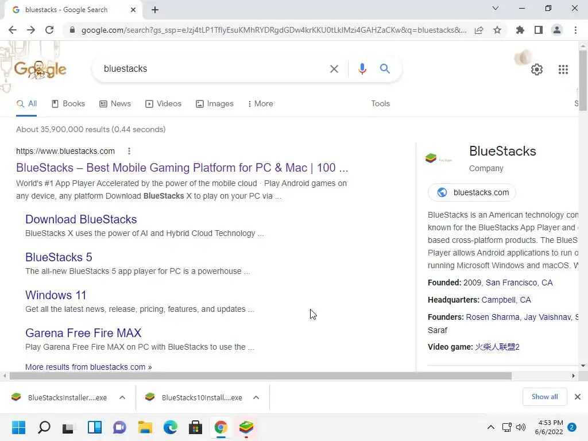Screen dimensions: 588x441
Task: Click the address bar URL
Action: pos(274,30)
